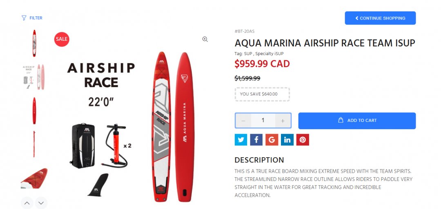This screenshot has width=441, height=209.
Task: Select the board nose close-up thumbnail
Action: 34,178
